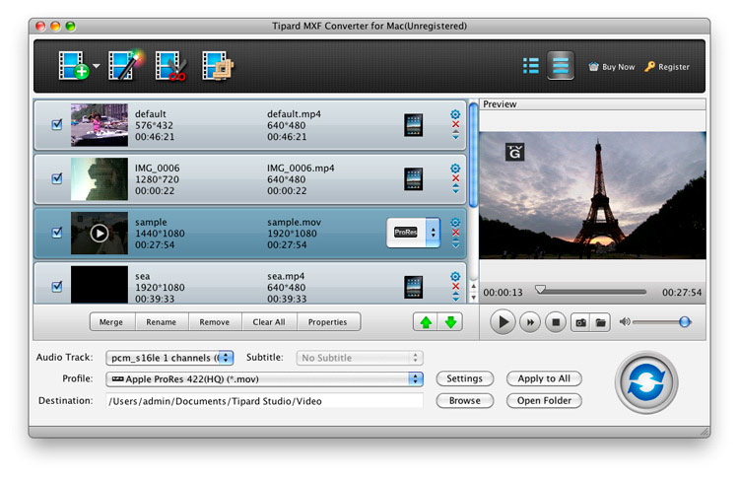Click the Add Video file icon
Image resolution: width=739 pixels, height=477 pixels.
tap(73, 65)
